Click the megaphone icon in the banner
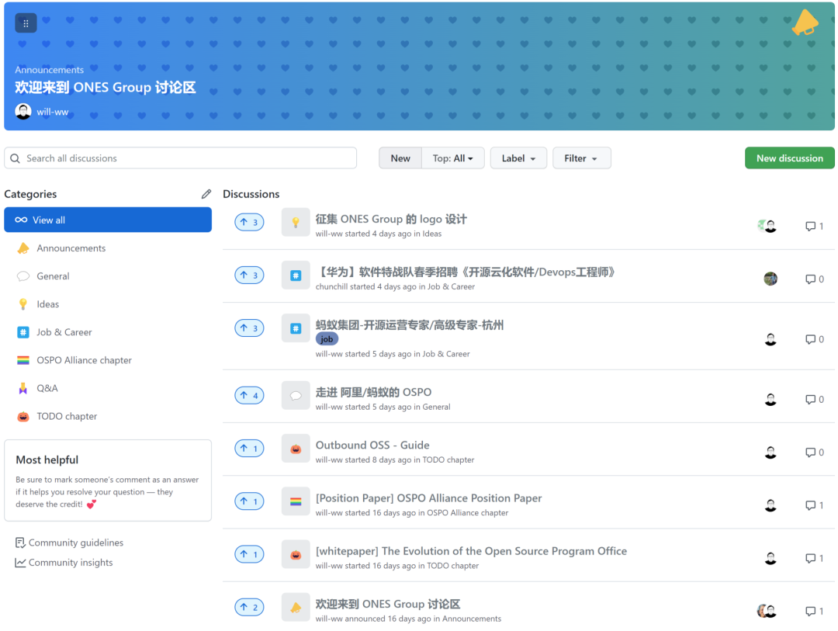This screenshot has height=631, width=838. (805, 23)
